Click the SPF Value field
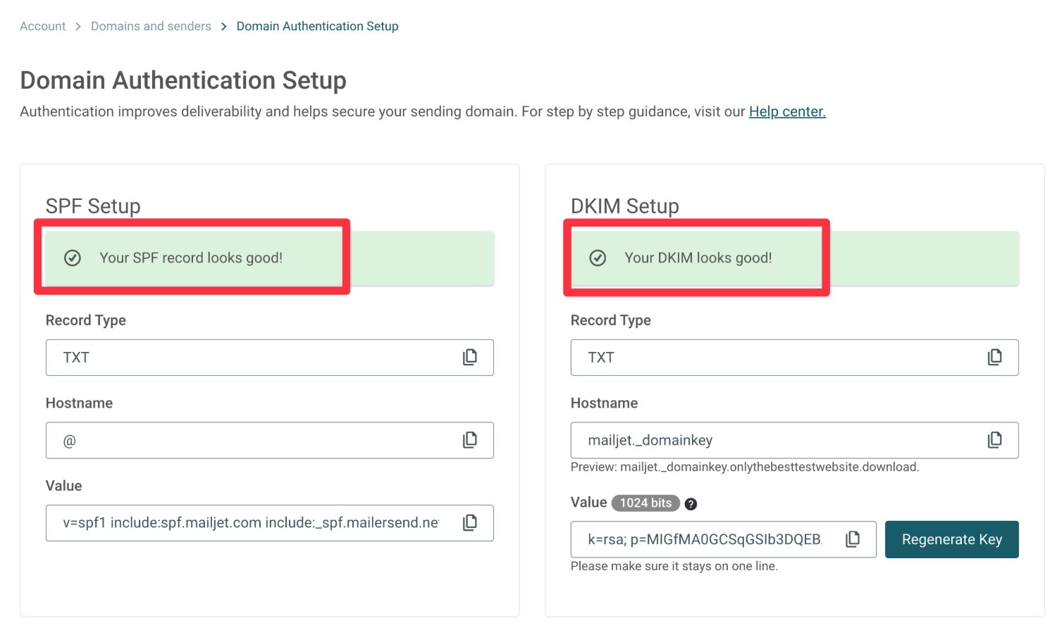The image size is (1057, 637). click(x=270, y=523)
